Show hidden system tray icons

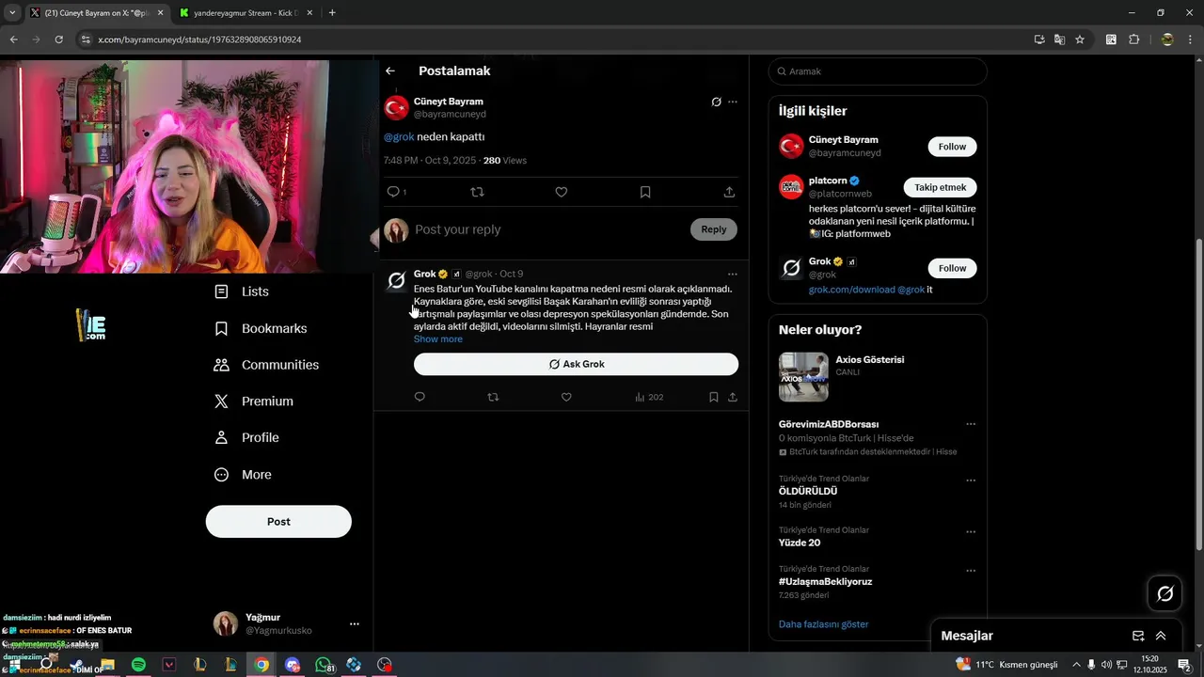(x=1076, y=665)
